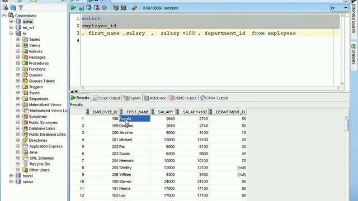Click the sort icon beside the SALARY+100 header

click(x=177, y=112)
